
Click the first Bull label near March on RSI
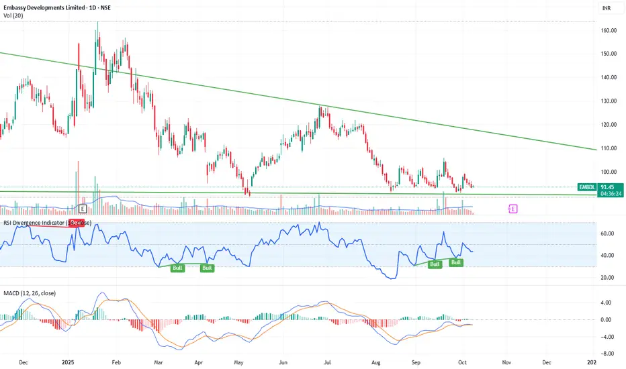coord(177,268)
